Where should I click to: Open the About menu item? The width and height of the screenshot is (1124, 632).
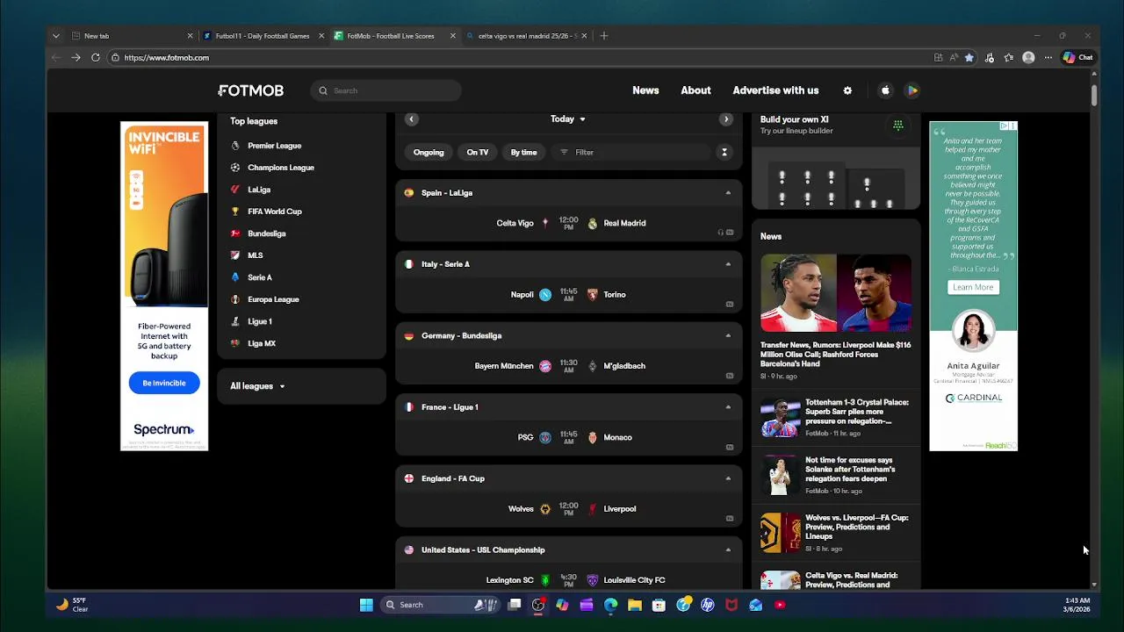(695, 90)
